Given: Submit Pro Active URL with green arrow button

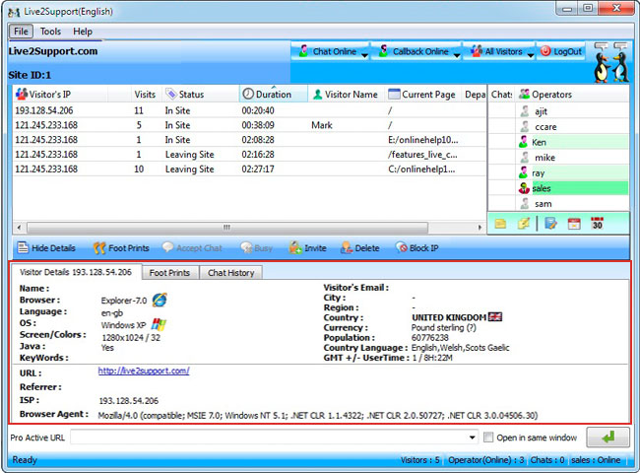Looking at the screenshot, I should coord(608,438).
